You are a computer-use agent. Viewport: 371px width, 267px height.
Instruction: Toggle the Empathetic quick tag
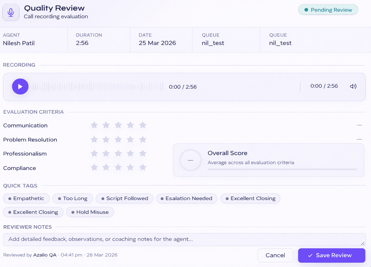[x=26, y=198]
